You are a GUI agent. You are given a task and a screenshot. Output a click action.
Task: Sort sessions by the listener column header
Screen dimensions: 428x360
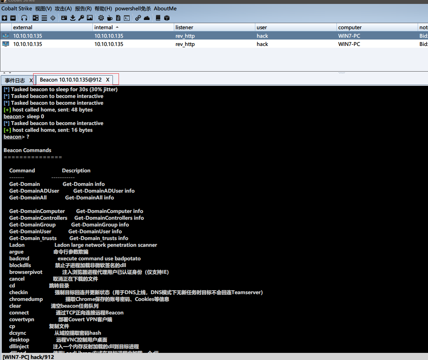click(214, 27)
